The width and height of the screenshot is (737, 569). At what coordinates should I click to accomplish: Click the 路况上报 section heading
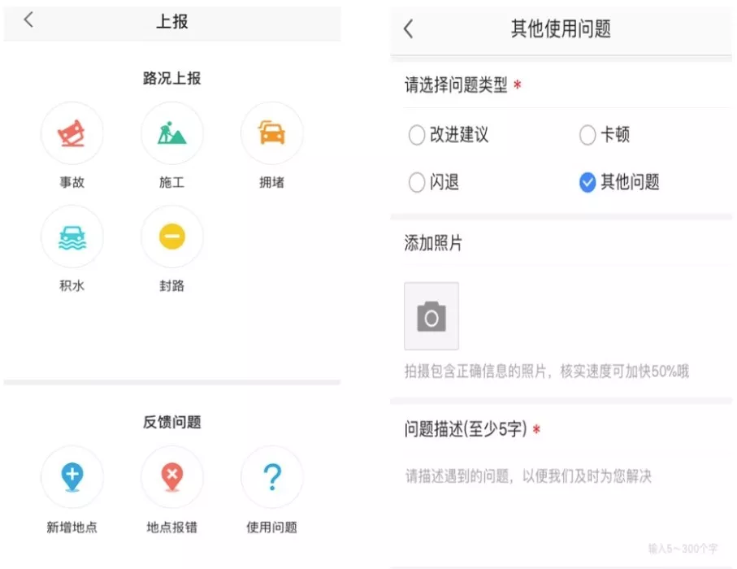click(x=172, y=78)
